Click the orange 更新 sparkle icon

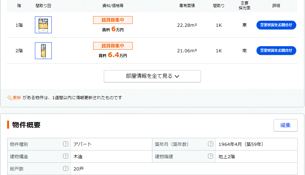click(x=10, y=98)
